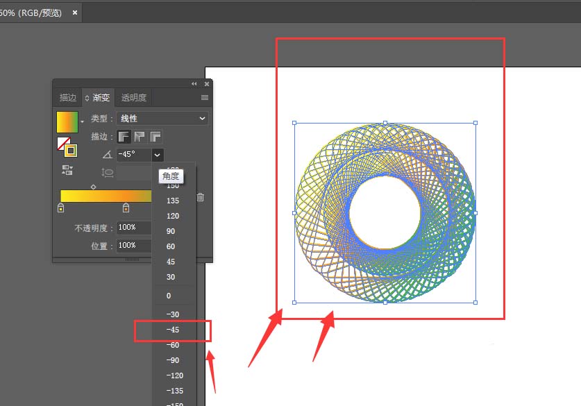Choose angle -90 from list
Image resolution: width=581 pixels, height=406 pixels.
click(x=173, y=360)
